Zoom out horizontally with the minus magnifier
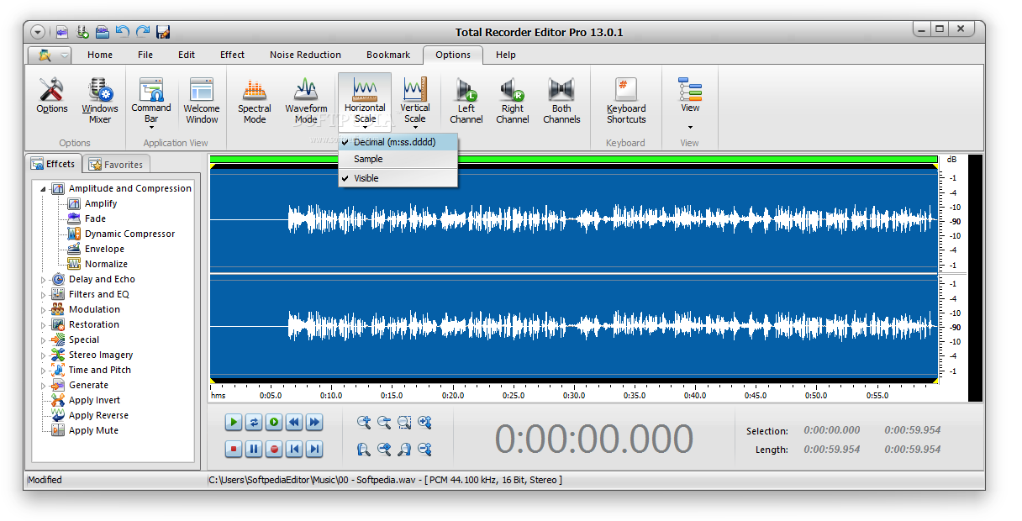The height and width of the screenshot is (521, 1022). (384, 423)
